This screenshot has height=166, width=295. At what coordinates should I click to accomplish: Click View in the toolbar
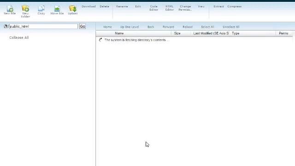[x=201, y=6]
